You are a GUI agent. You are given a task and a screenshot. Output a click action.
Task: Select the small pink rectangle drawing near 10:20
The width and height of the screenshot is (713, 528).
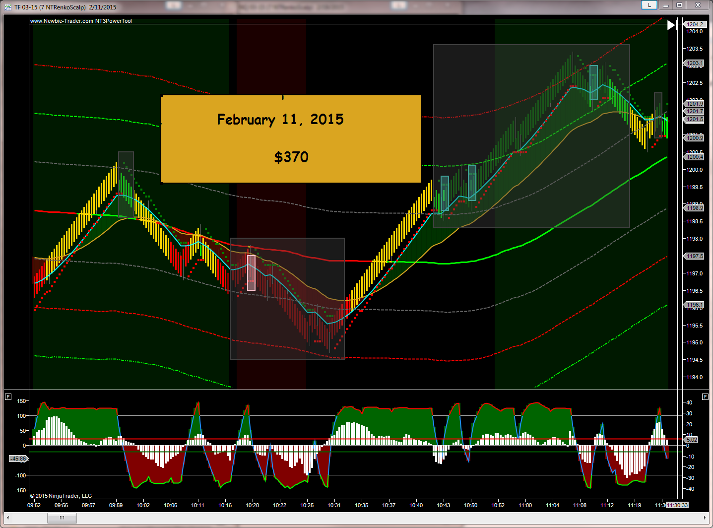click(251, 272)
